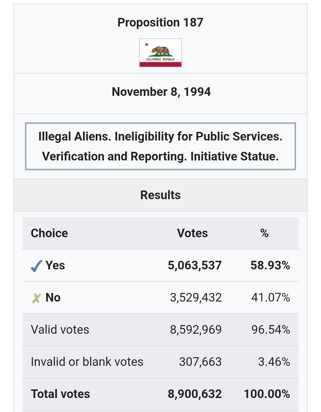Click the Total votes row label
The image size is (321, 412).
coord(60,394)
